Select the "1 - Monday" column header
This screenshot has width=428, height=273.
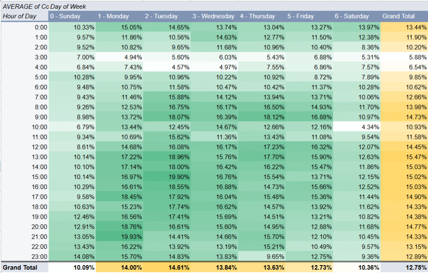[113, 16]
